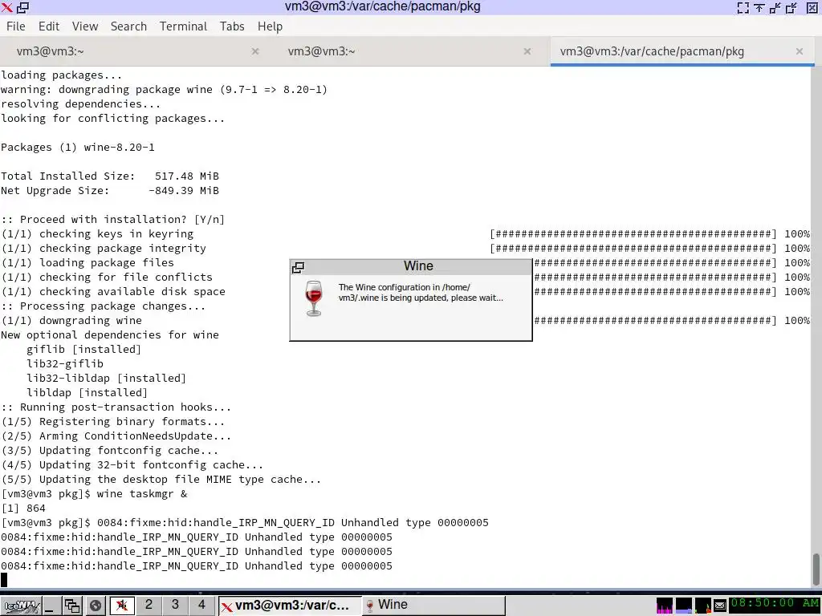Open the mail envelope tray icon
822x616 pixels.
720,606
